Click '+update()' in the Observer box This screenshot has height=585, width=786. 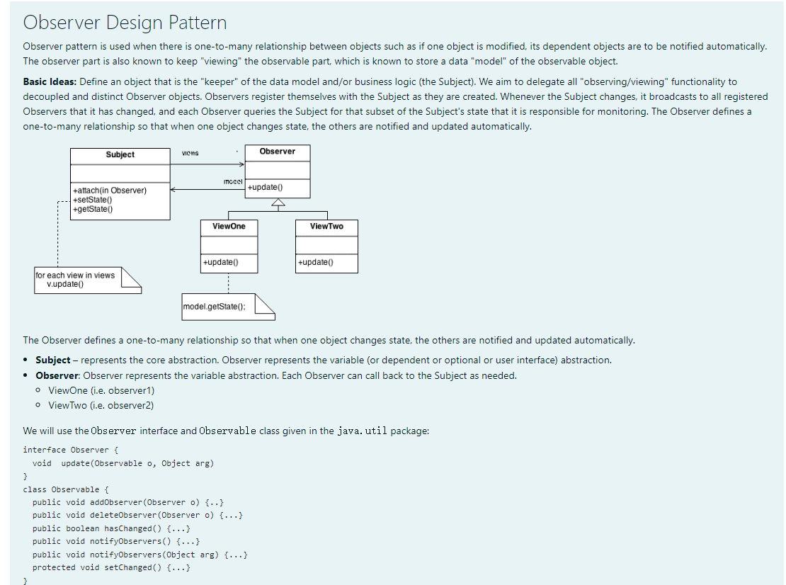pyautogui.click(x=265, y=187)
